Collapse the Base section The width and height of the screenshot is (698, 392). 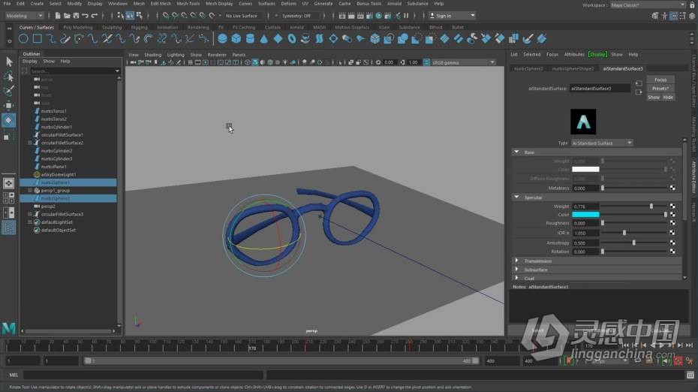pyautogui.click(x=517, y=152)
